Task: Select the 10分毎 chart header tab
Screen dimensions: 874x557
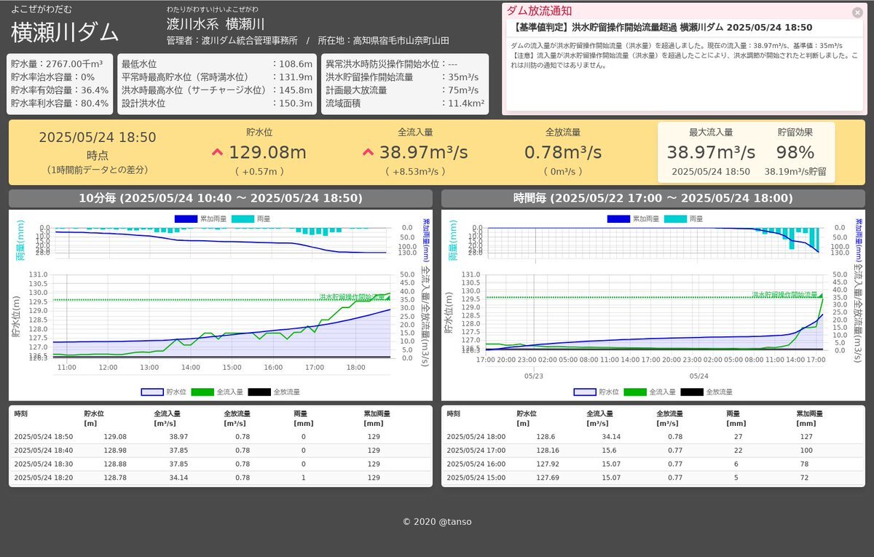Action: (x=220, y=198)
